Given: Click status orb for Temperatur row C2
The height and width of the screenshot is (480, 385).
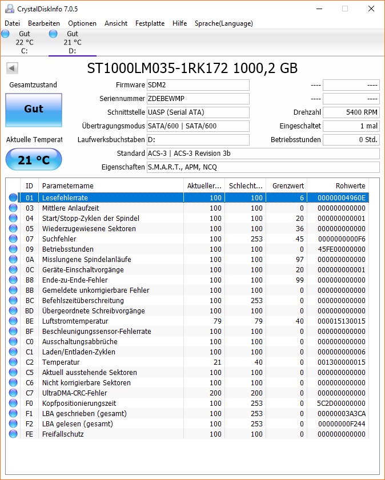Looking at the screenshot, I should pyautogui.click(x=13, y=362).
